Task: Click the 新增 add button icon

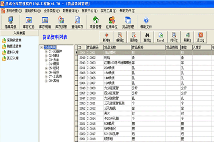Action: pos(106,35)
